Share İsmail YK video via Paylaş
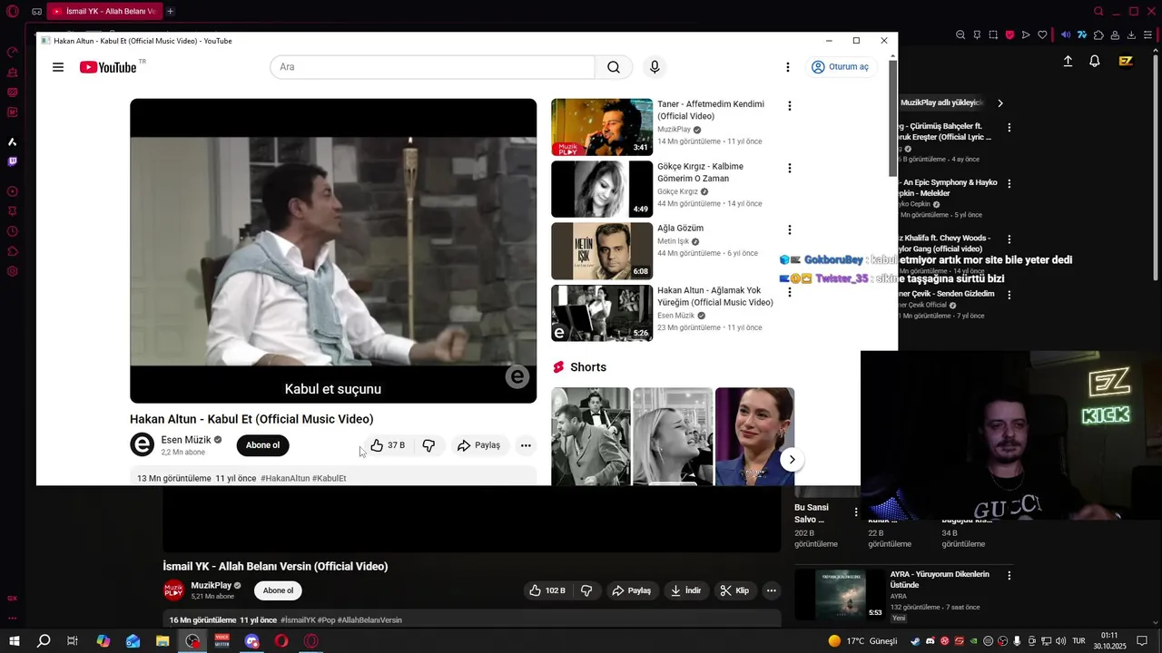 point(631,590)
